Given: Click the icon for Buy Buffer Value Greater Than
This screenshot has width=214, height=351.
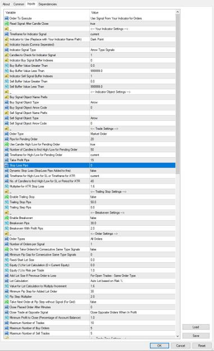Looking at the screenshot, I should point(7,66).
